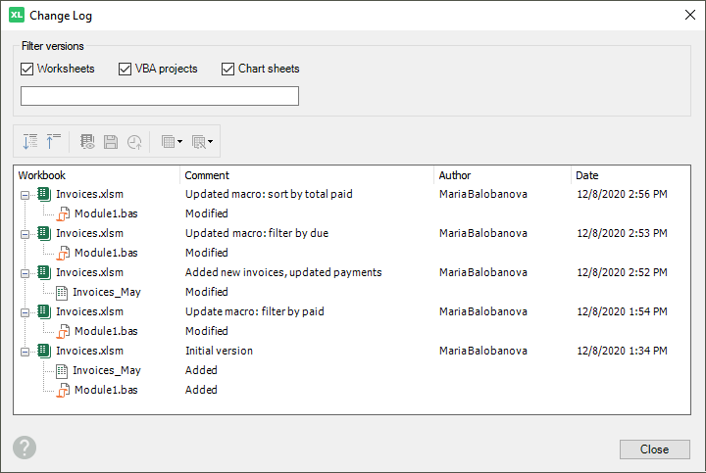Select Module1.bas label under 1:54 PM version
Viewport: 706px width, 473px height.
coord(106,331)
